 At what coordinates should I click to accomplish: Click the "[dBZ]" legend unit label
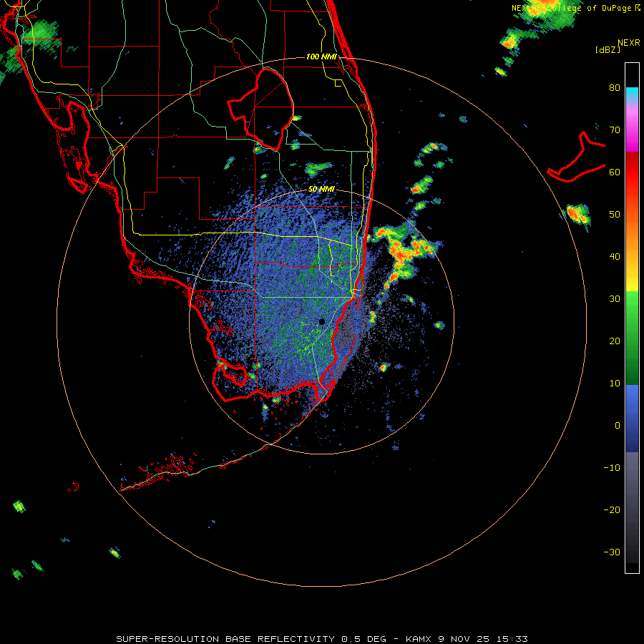pyautogui.click(x=608, y=49)
